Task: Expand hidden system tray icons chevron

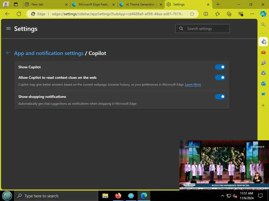Action: (x=222, y=196)
